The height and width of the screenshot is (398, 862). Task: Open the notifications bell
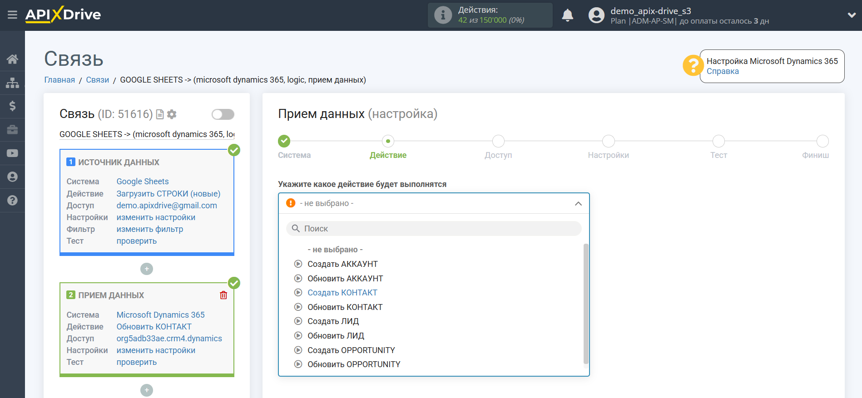click(567, 15)
